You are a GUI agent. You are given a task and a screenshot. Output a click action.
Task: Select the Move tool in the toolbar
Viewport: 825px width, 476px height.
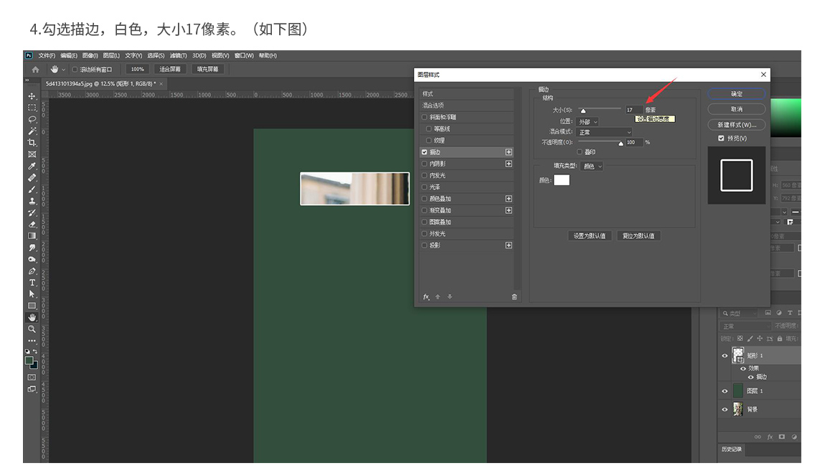tap(32, 96)
